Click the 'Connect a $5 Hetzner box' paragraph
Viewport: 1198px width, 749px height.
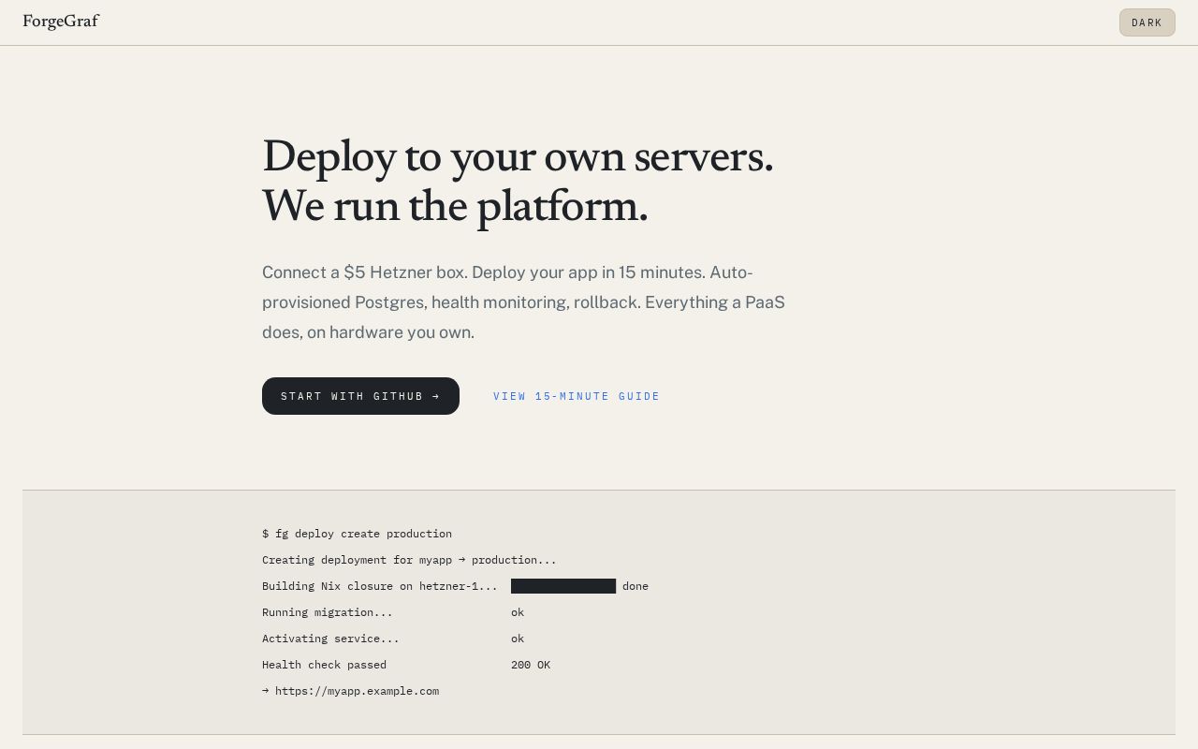[x=523, y=302]
